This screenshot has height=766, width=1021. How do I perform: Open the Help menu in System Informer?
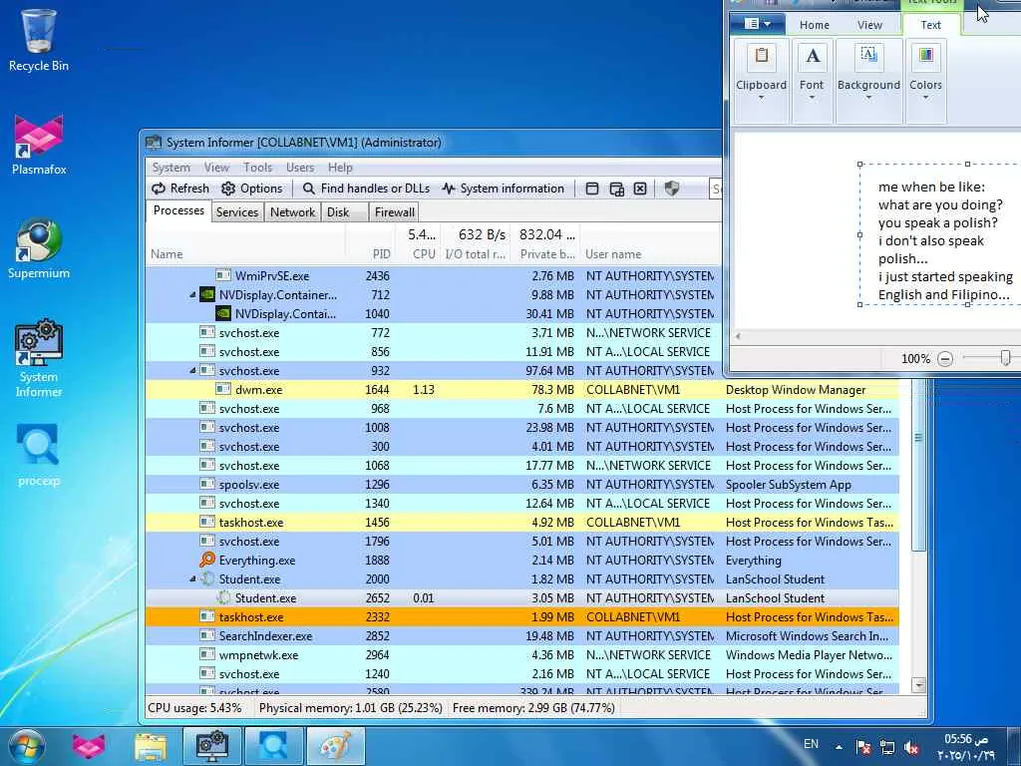click(340, 168)
